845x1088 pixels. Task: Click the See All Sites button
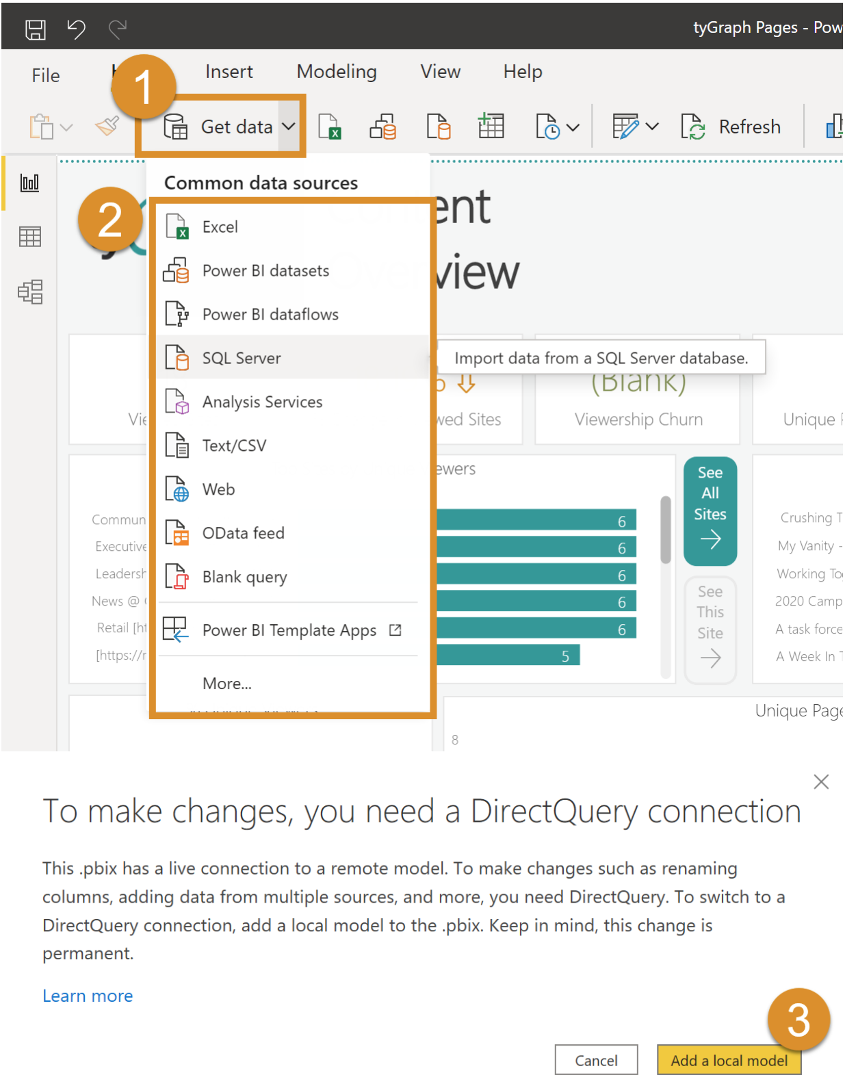pos(710,511)
